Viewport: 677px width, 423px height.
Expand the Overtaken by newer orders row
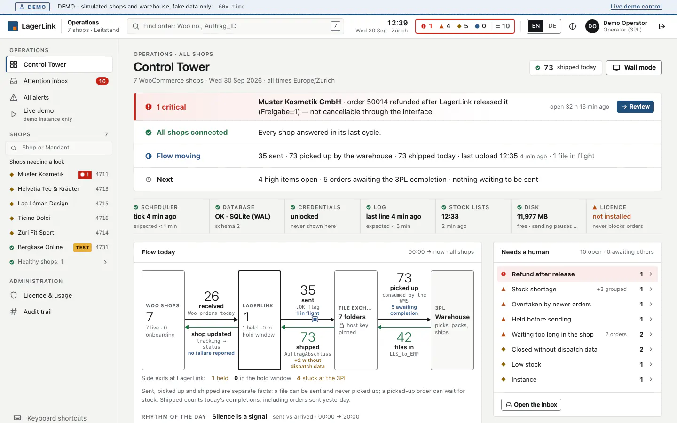pos(577,304)
